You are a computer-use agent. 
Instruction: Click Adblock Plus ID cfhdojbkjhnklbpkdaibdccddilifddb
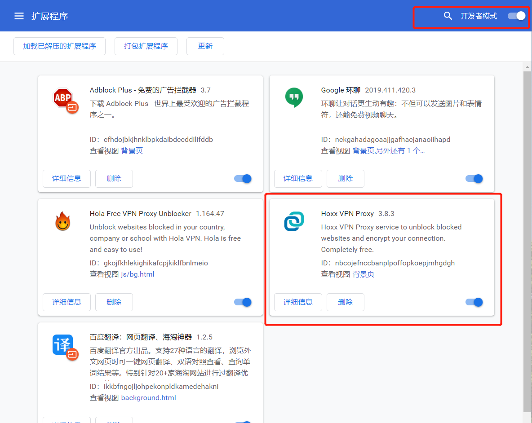click(x=158, y=140)
